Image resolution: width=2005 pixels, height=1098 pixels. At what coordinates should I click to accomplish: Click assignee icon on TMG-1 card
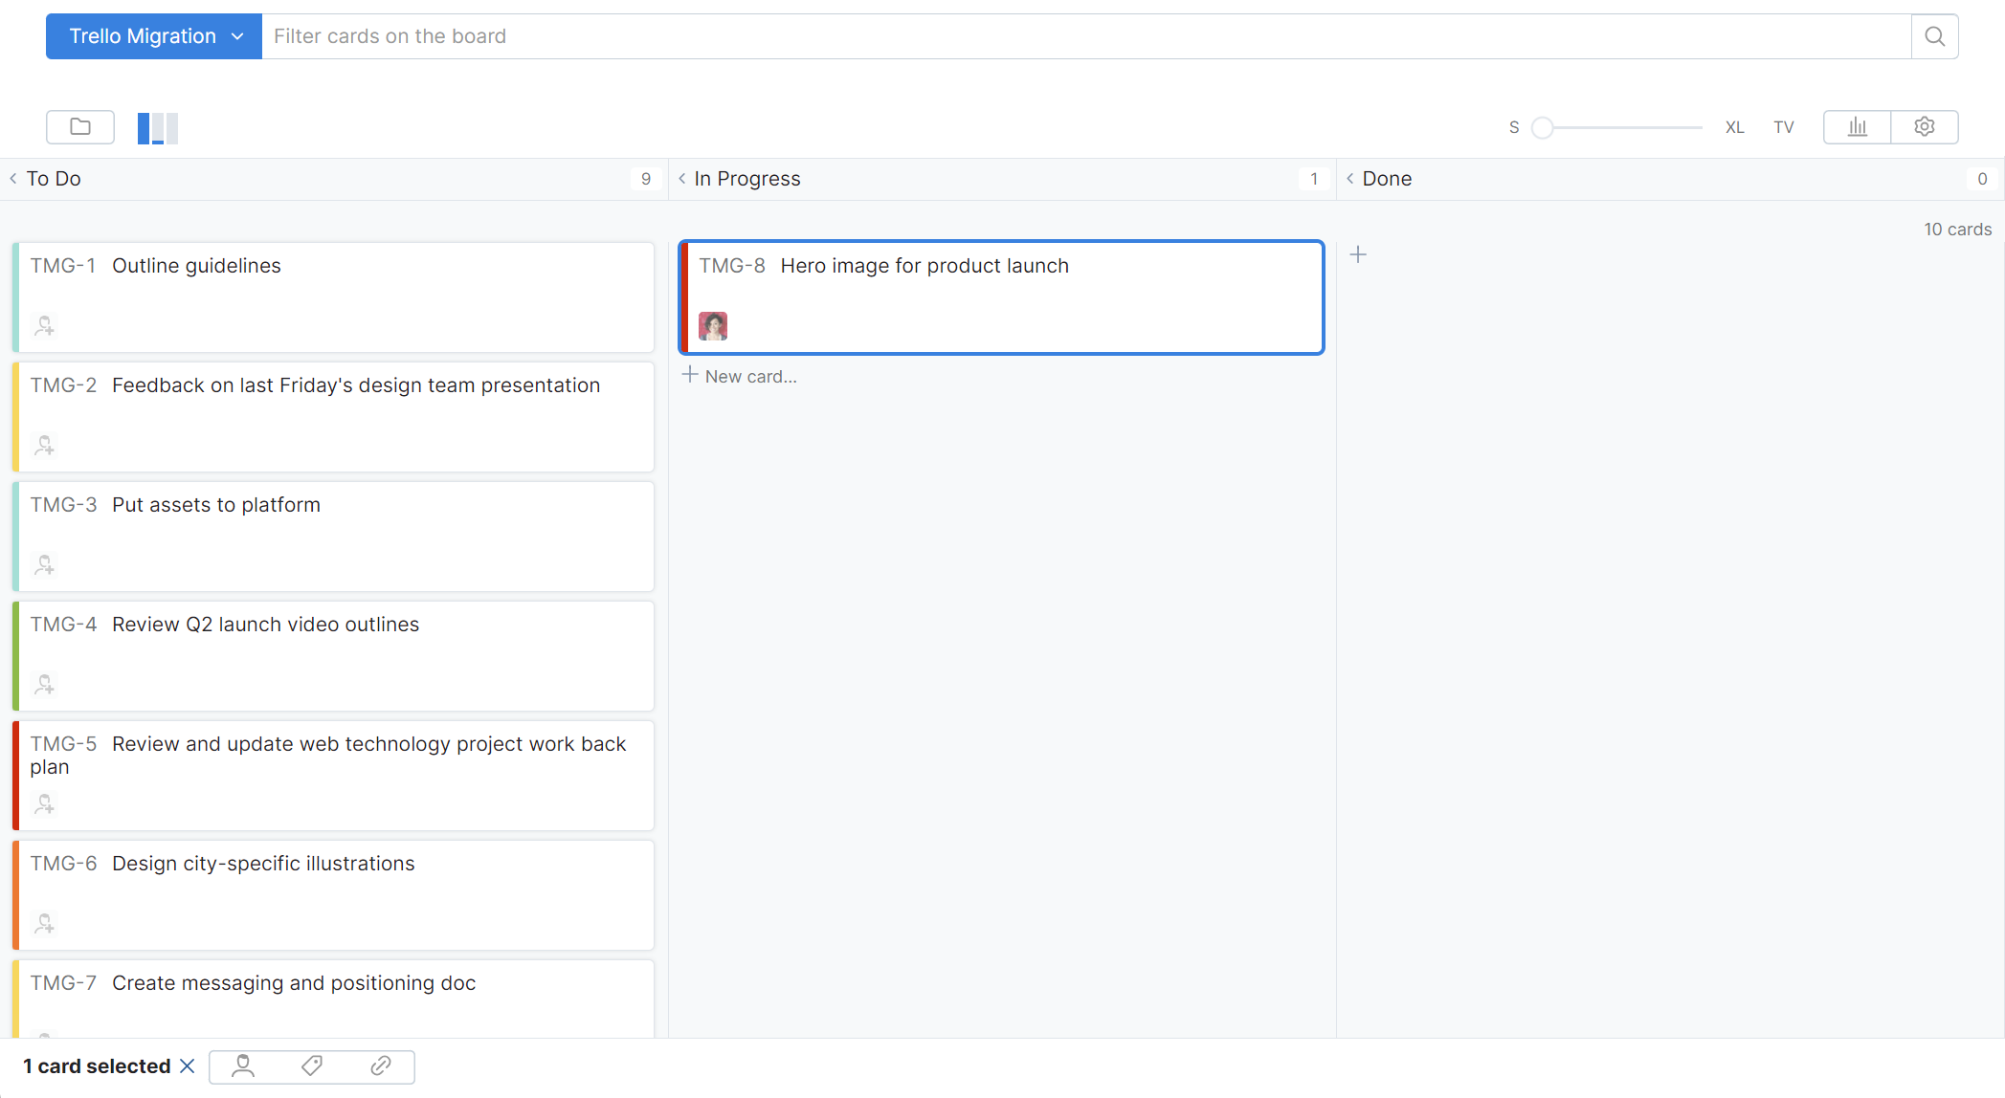point(44,325)
